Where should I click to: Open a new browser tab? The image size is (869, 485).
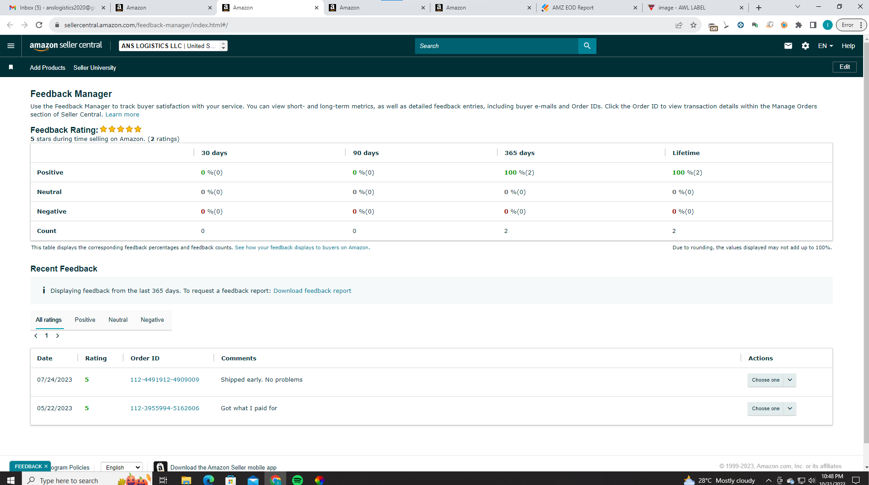click(x=759, y=8)
